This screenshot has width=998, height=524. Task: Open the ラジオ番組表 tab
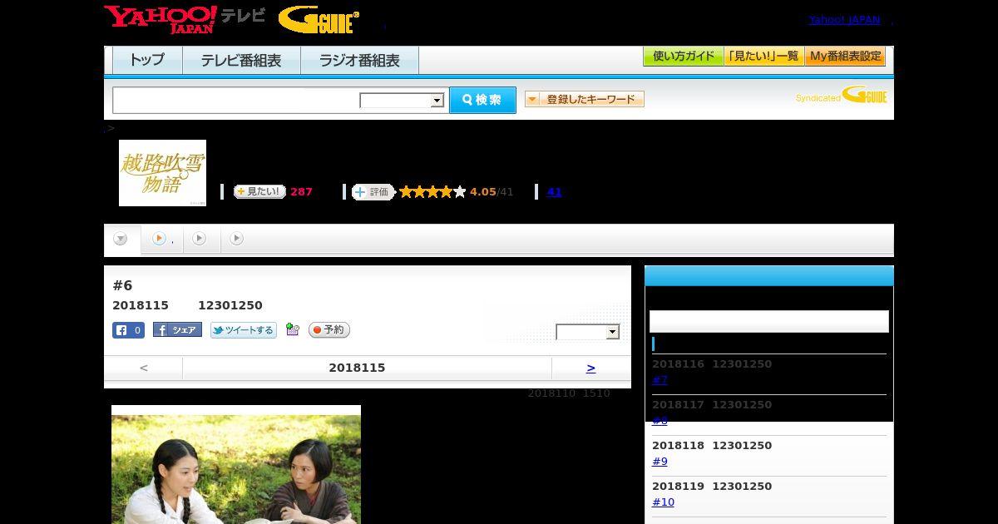pos(359,61)
